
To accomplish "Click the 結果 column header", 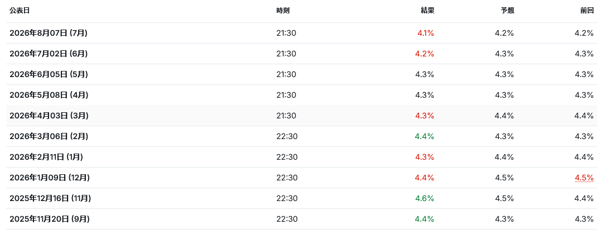I will (x=427, y=11).
